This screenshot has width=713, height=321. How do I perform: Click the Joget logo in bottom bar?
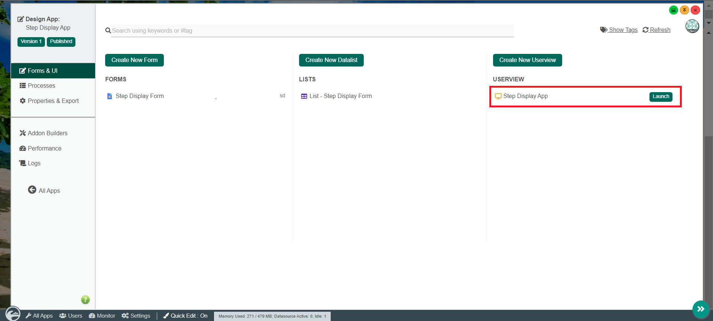coord(13,313)
